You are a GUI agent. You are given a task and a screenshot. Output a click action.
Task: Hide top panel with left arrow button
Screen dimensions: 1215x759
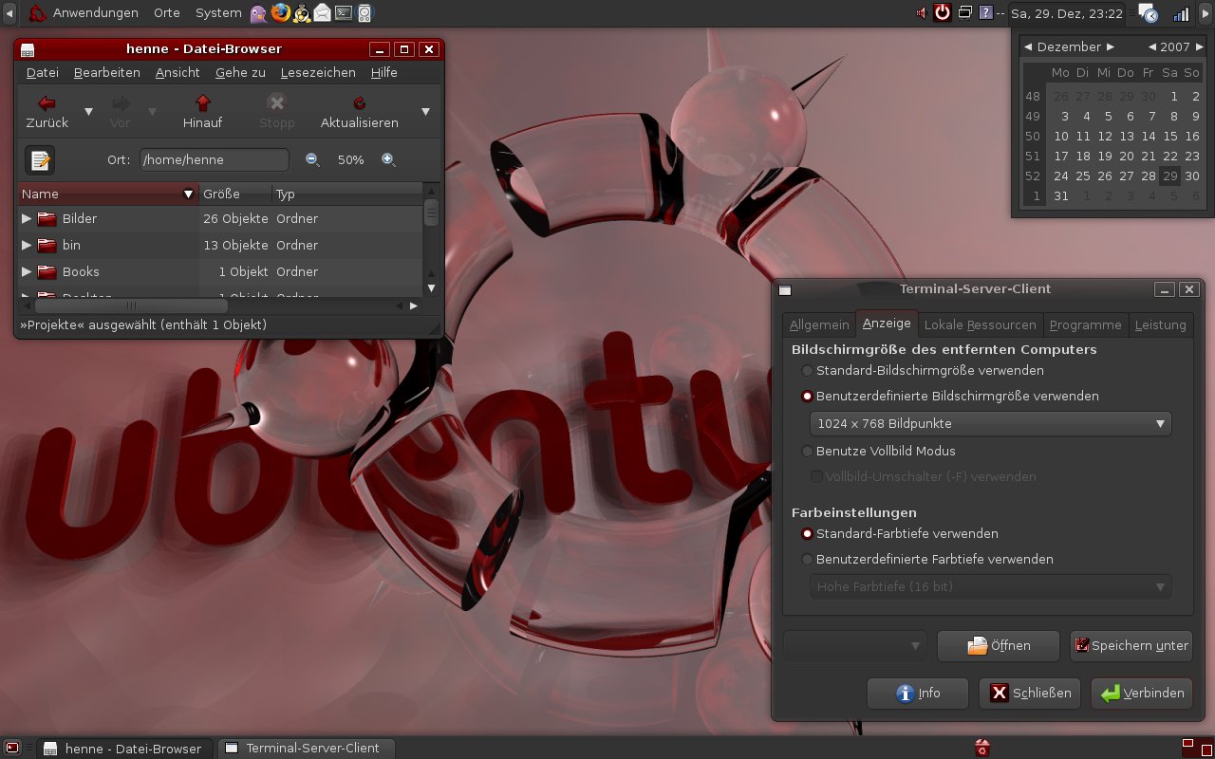pyautogui.click(x=9, y=13)
